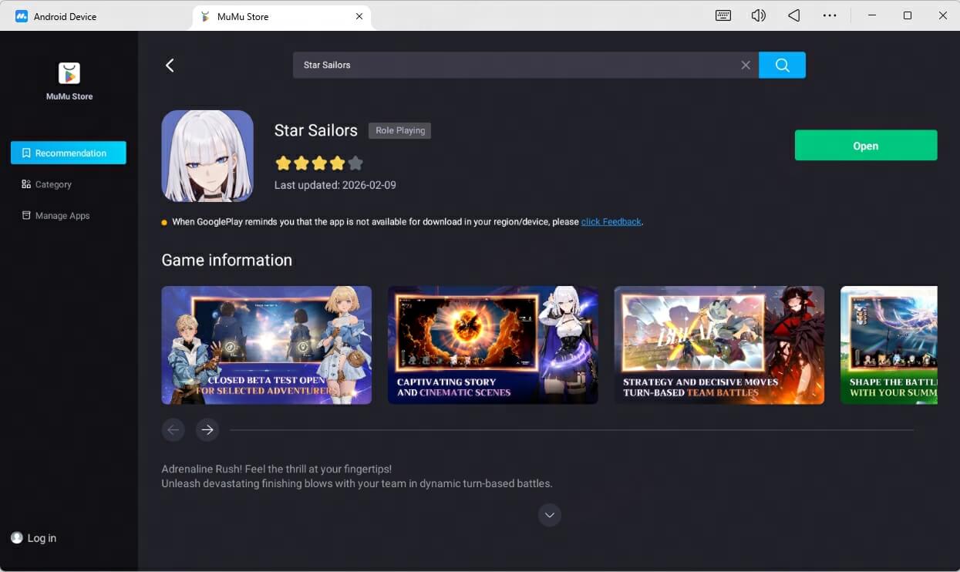Screen dimensions: 960x572
Task: Close the MuMu Store tab
Action: click(x=359, y=16)
